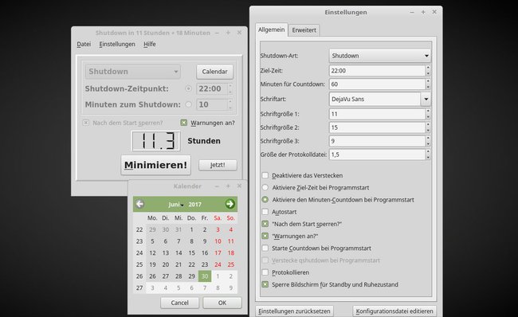This screenshot has width=518, height=317.
Task: Toggle "Nach dem Start sperren?" in settings
Action: [x=265, y=224]
